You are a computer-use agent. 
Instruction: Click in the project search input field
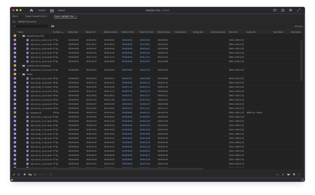tap(30, 26)
